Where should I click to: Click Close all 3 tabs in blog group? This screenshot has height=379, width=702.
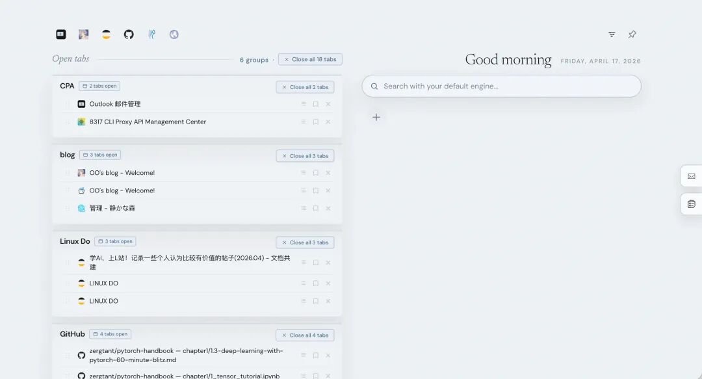coord(305,156)
